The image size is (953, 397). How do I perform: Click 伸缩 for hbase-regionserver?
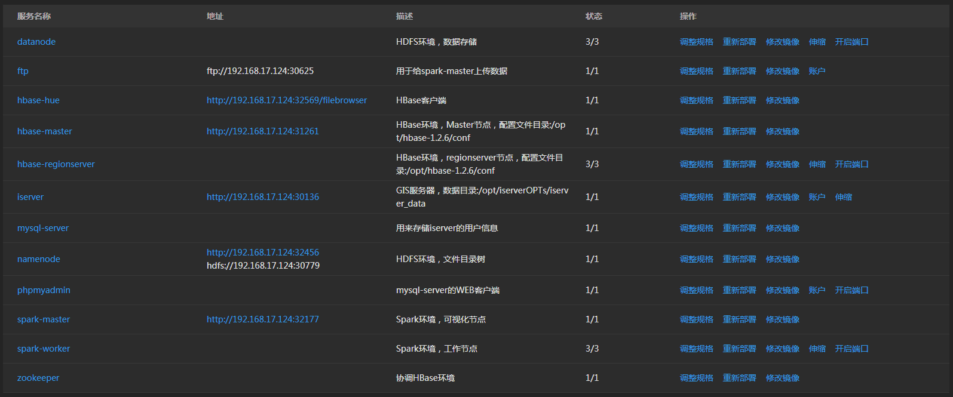click(817, 164)
